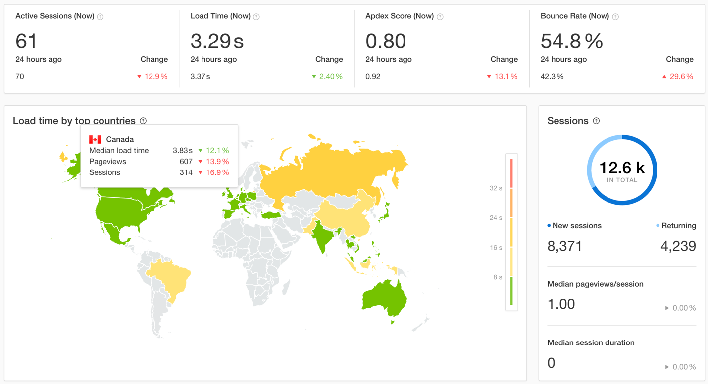Click the Bounce Rate help icon
This screenshot has height=385, width=708.
click(x=615, y=17)
